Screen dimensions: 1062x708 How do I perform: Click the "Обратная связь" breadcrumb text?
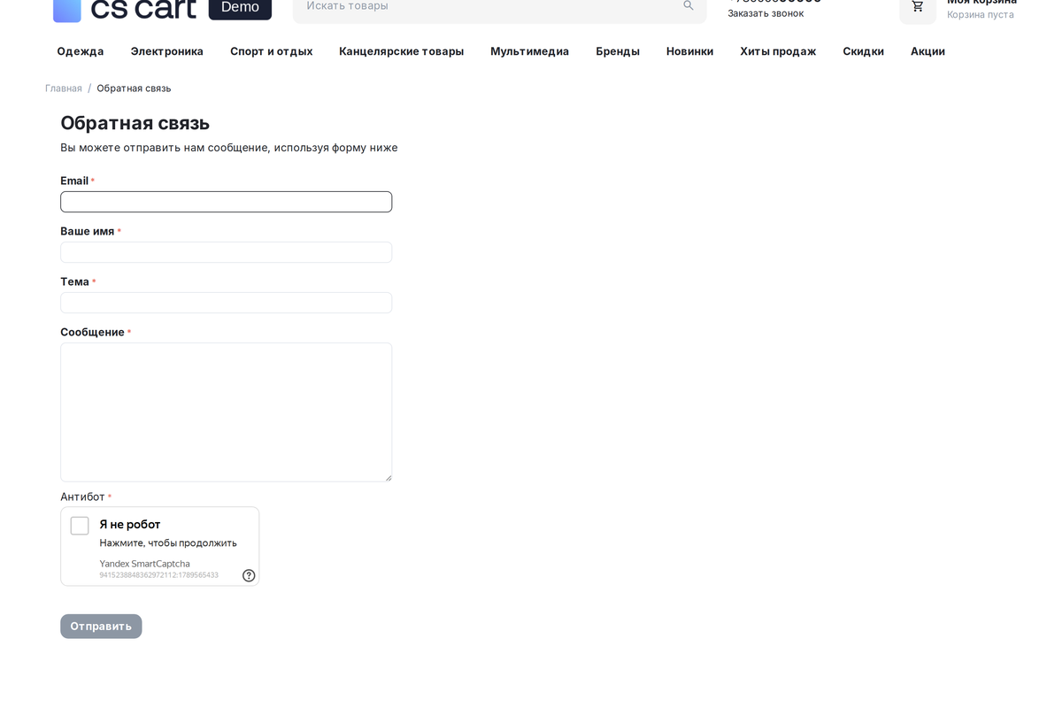135,88
